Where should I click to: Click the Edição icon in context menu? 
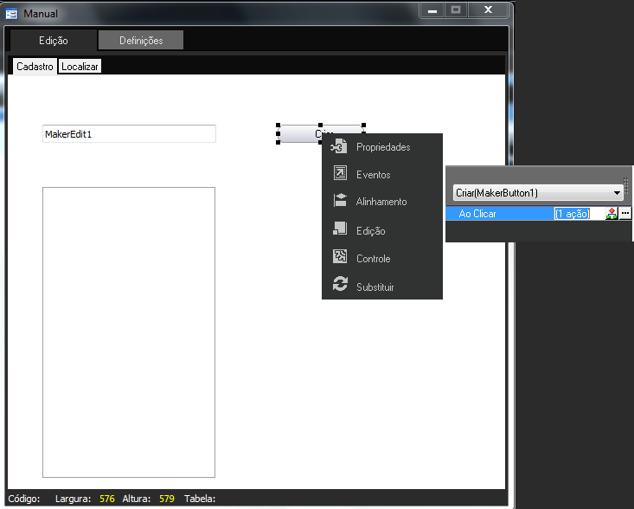tap(340, 230)
